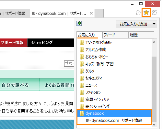The width and height of the screenshot is (162, 129).
Task: Close the dynabook.com active tab
Action: coord(91,13)
